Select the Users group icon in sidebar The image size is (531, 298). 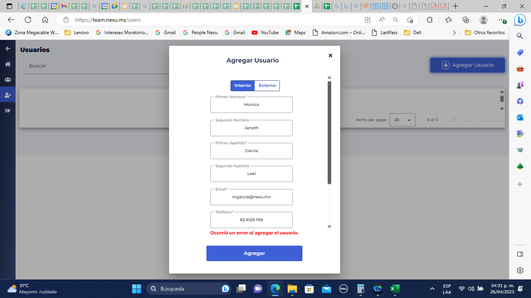pos(7,79)
